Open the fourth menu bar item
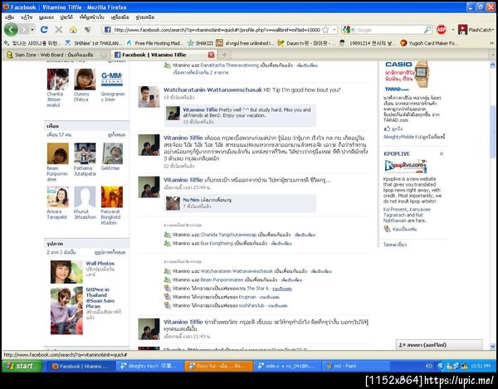This screenshot has height=389, width=498. (x=66, y=17)
